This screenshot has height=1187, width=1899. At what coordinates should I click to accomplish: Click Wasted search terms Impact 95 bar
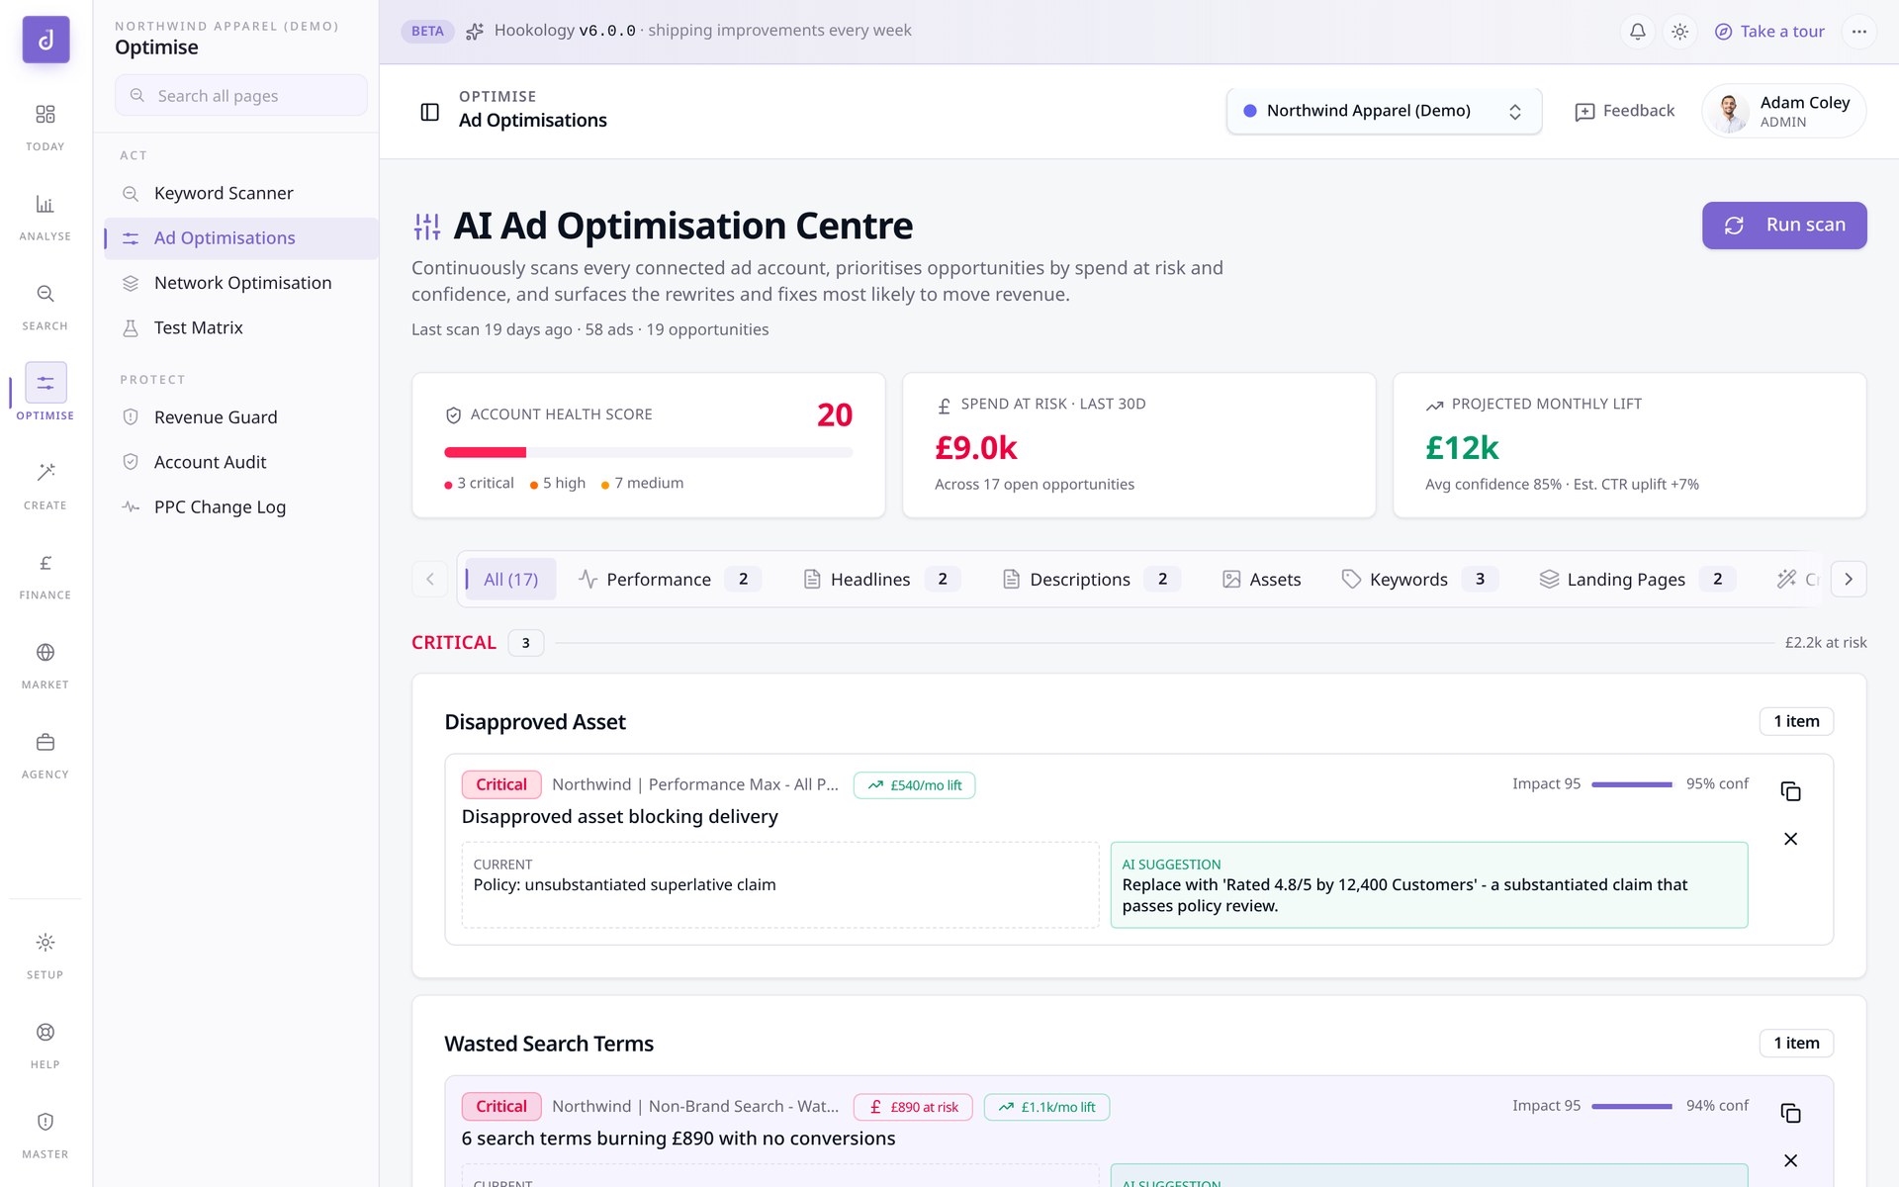(1632, 1106)
